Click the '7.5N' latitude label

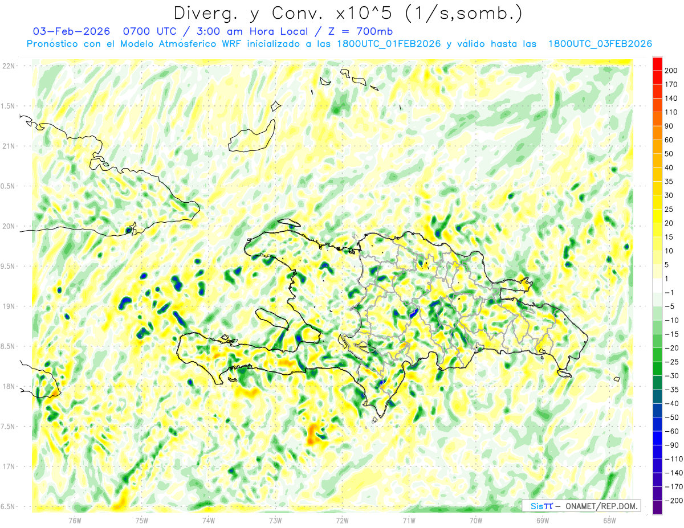(x=8, y=427)
